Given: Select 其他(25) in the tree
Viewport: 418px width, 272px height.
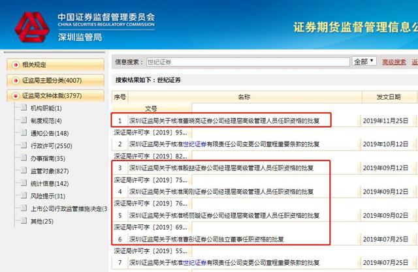Looking at the screenshot, I should tap(42, 221).
